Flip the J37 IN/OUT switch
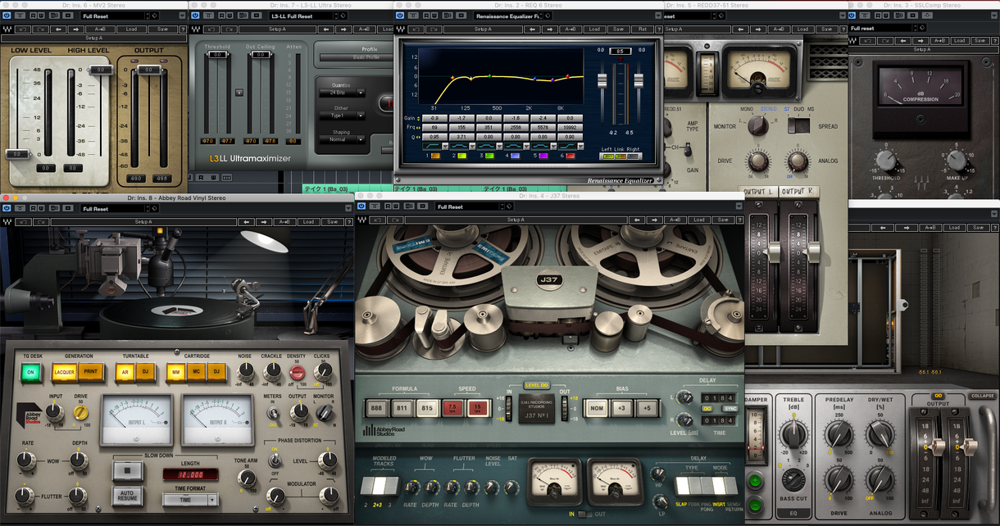The width and height of the screenshot is (1000, 526). click(x=584, y=514)
